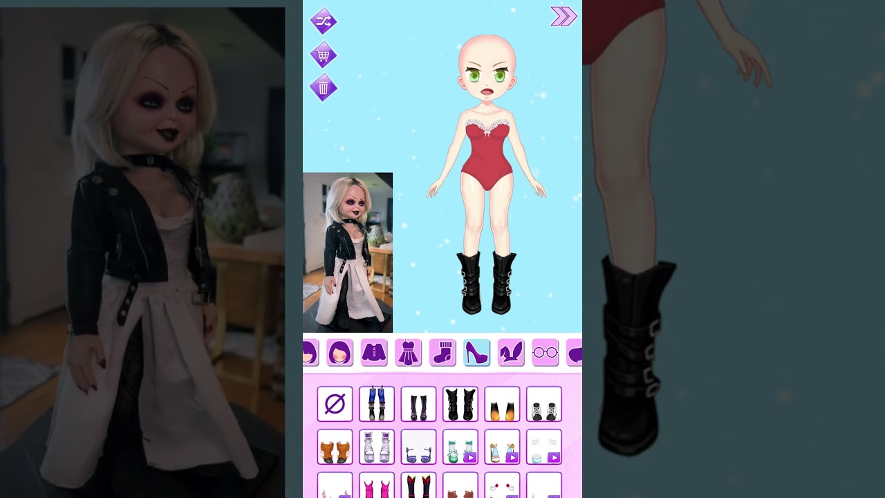This screenshot has height=498, width=885.
Task: Open the shopping cart store icon
Action: [x=323, y=54]
